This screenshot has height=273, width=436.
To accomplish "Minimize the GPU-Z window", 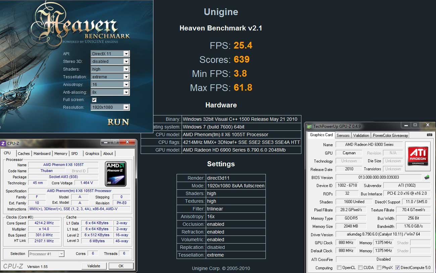I will (x=406, y=125).
